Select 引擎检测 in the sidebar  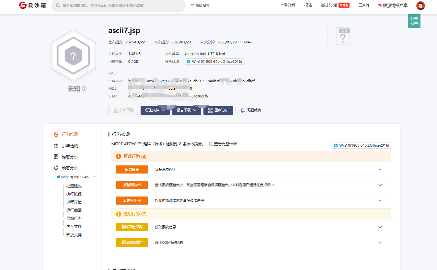[x=70, y=146]
